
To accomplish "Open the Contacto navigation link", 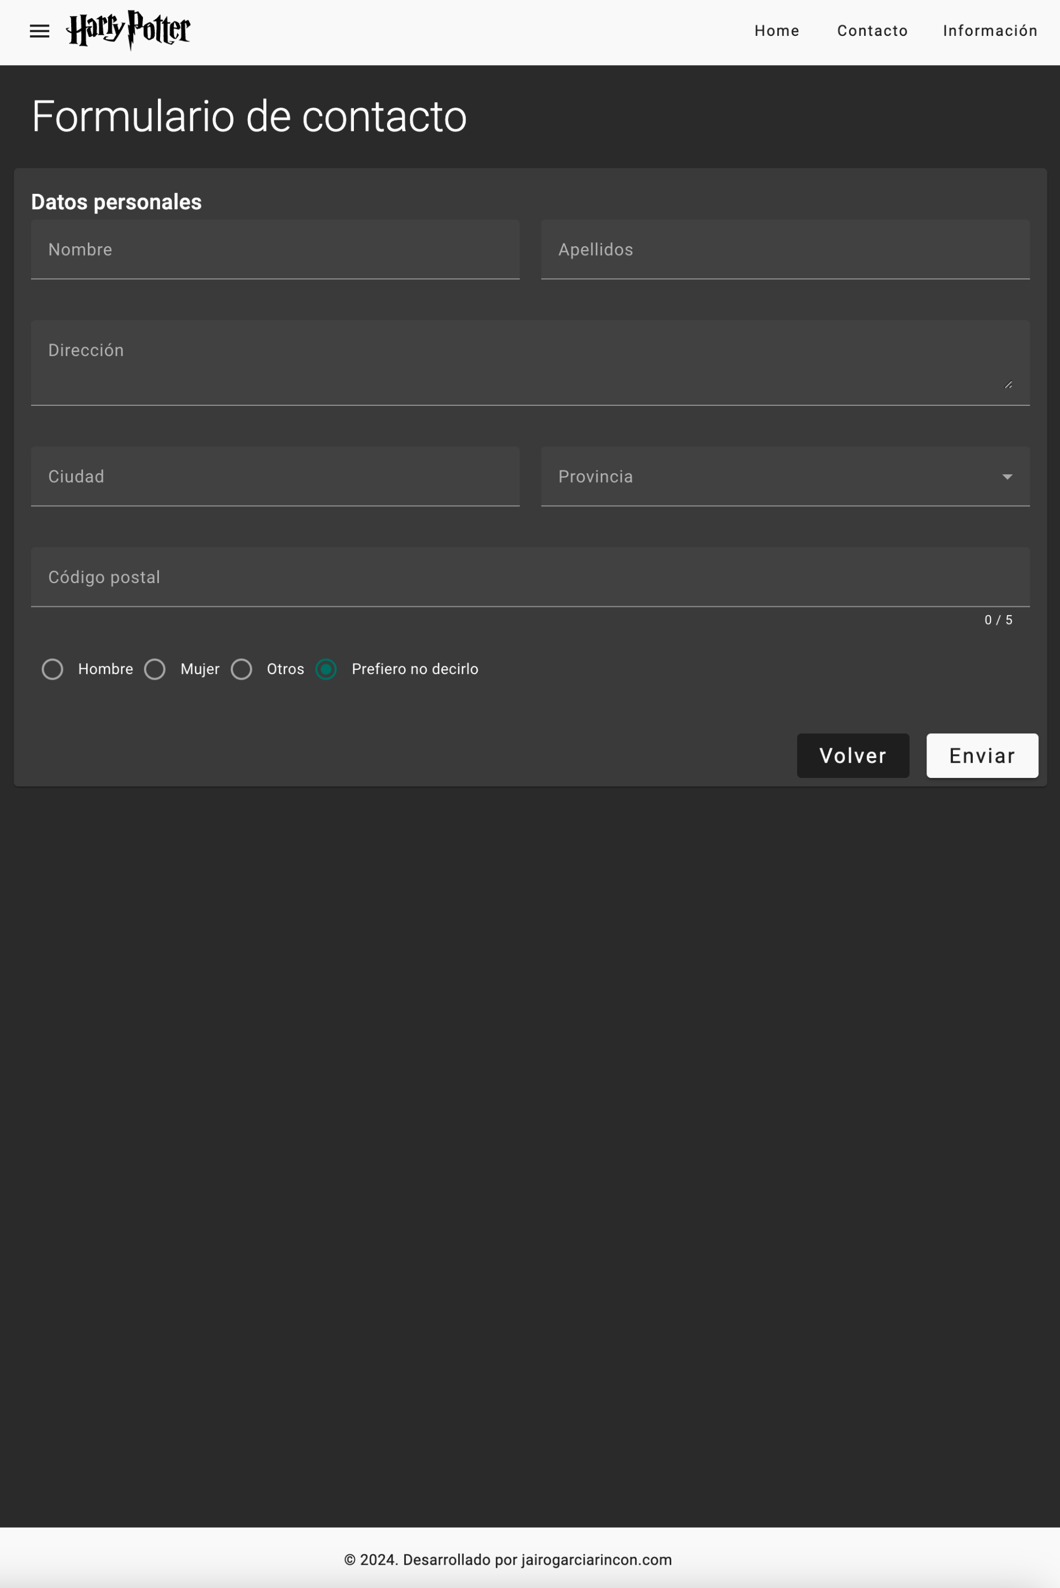I will click(x=872, y=31).
